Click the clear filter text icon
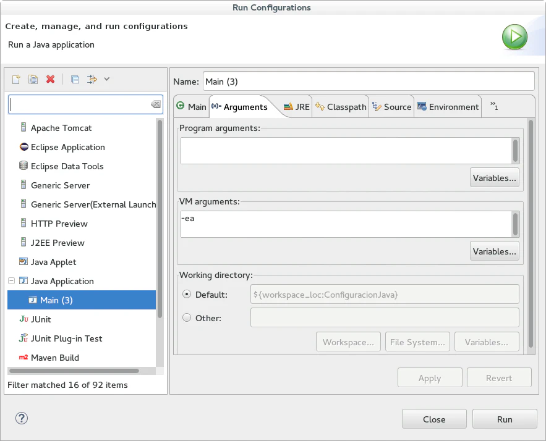546x441 pixels. coord(156,104)
